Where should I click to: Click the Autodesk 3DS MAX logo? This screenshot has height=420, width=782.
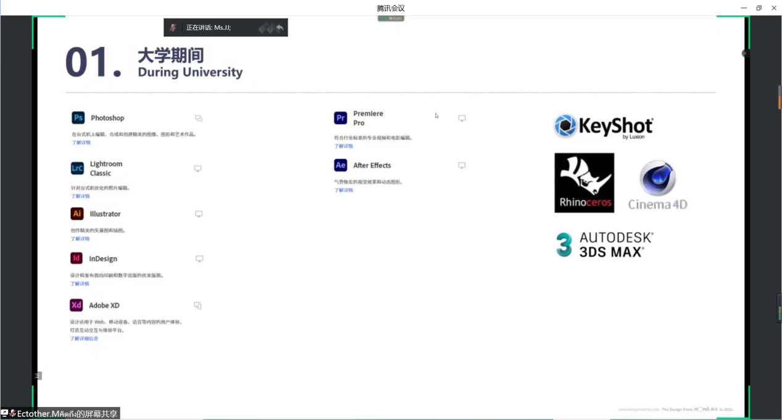click(x=604, y=245)
